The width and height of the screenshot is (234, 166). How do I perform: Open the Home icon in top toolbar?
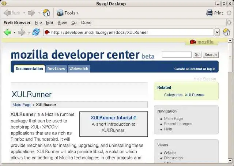coord(46,13)
